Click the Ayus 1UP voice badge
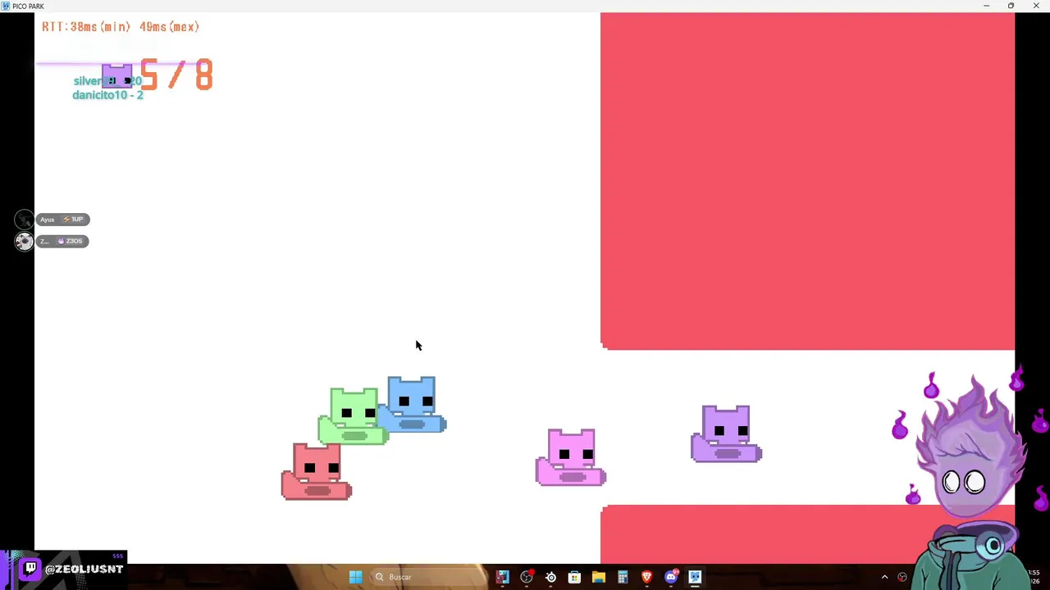The height and width of the screenshot is (590, 1050). [x=62, y=220]
